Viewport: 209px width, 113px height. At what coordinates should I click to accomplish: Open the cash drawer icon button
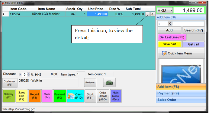coord(109,82)
